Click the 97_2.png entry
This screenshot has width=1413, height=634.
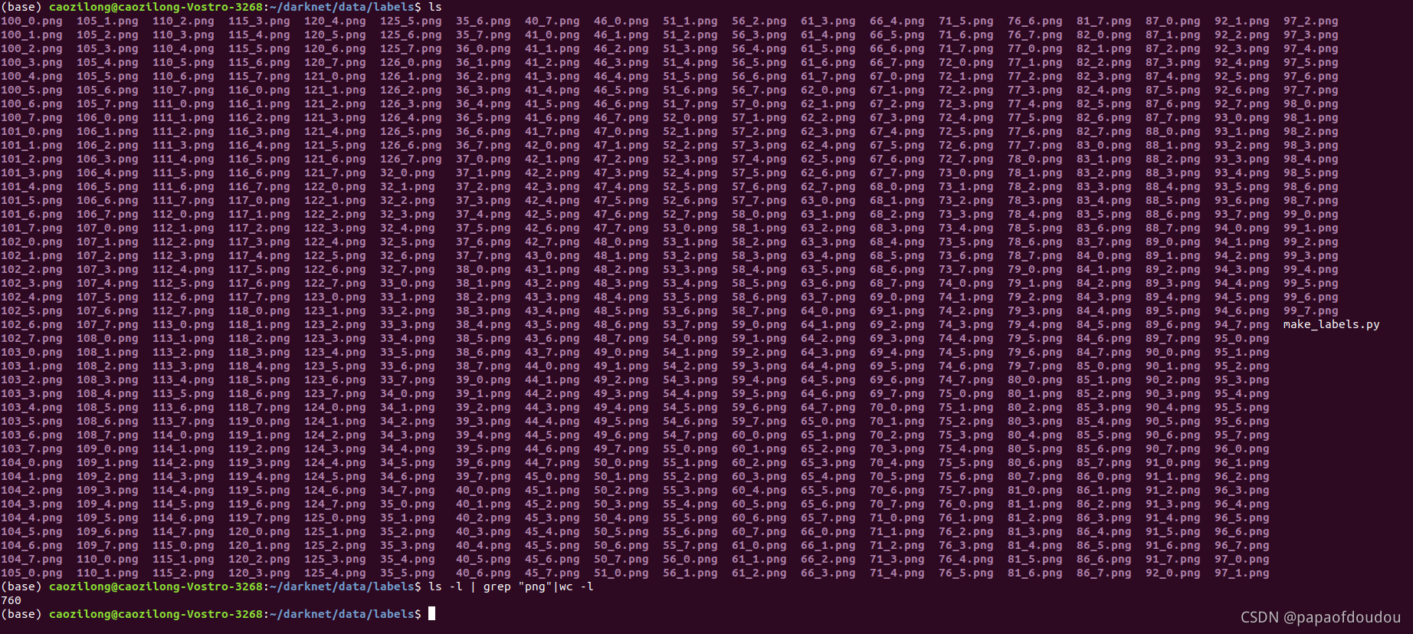click(x=1311, y=21)
